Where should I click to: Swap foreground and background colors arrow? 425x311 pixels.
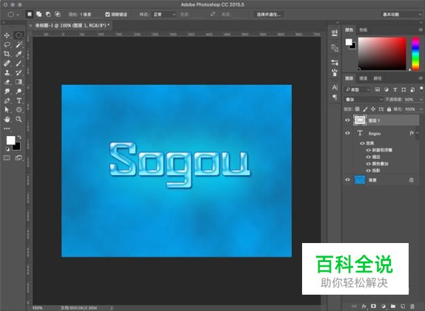click(x=19, y=137)
